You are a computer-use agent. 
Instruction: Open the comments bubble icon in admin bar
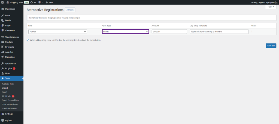pos(40,2)
